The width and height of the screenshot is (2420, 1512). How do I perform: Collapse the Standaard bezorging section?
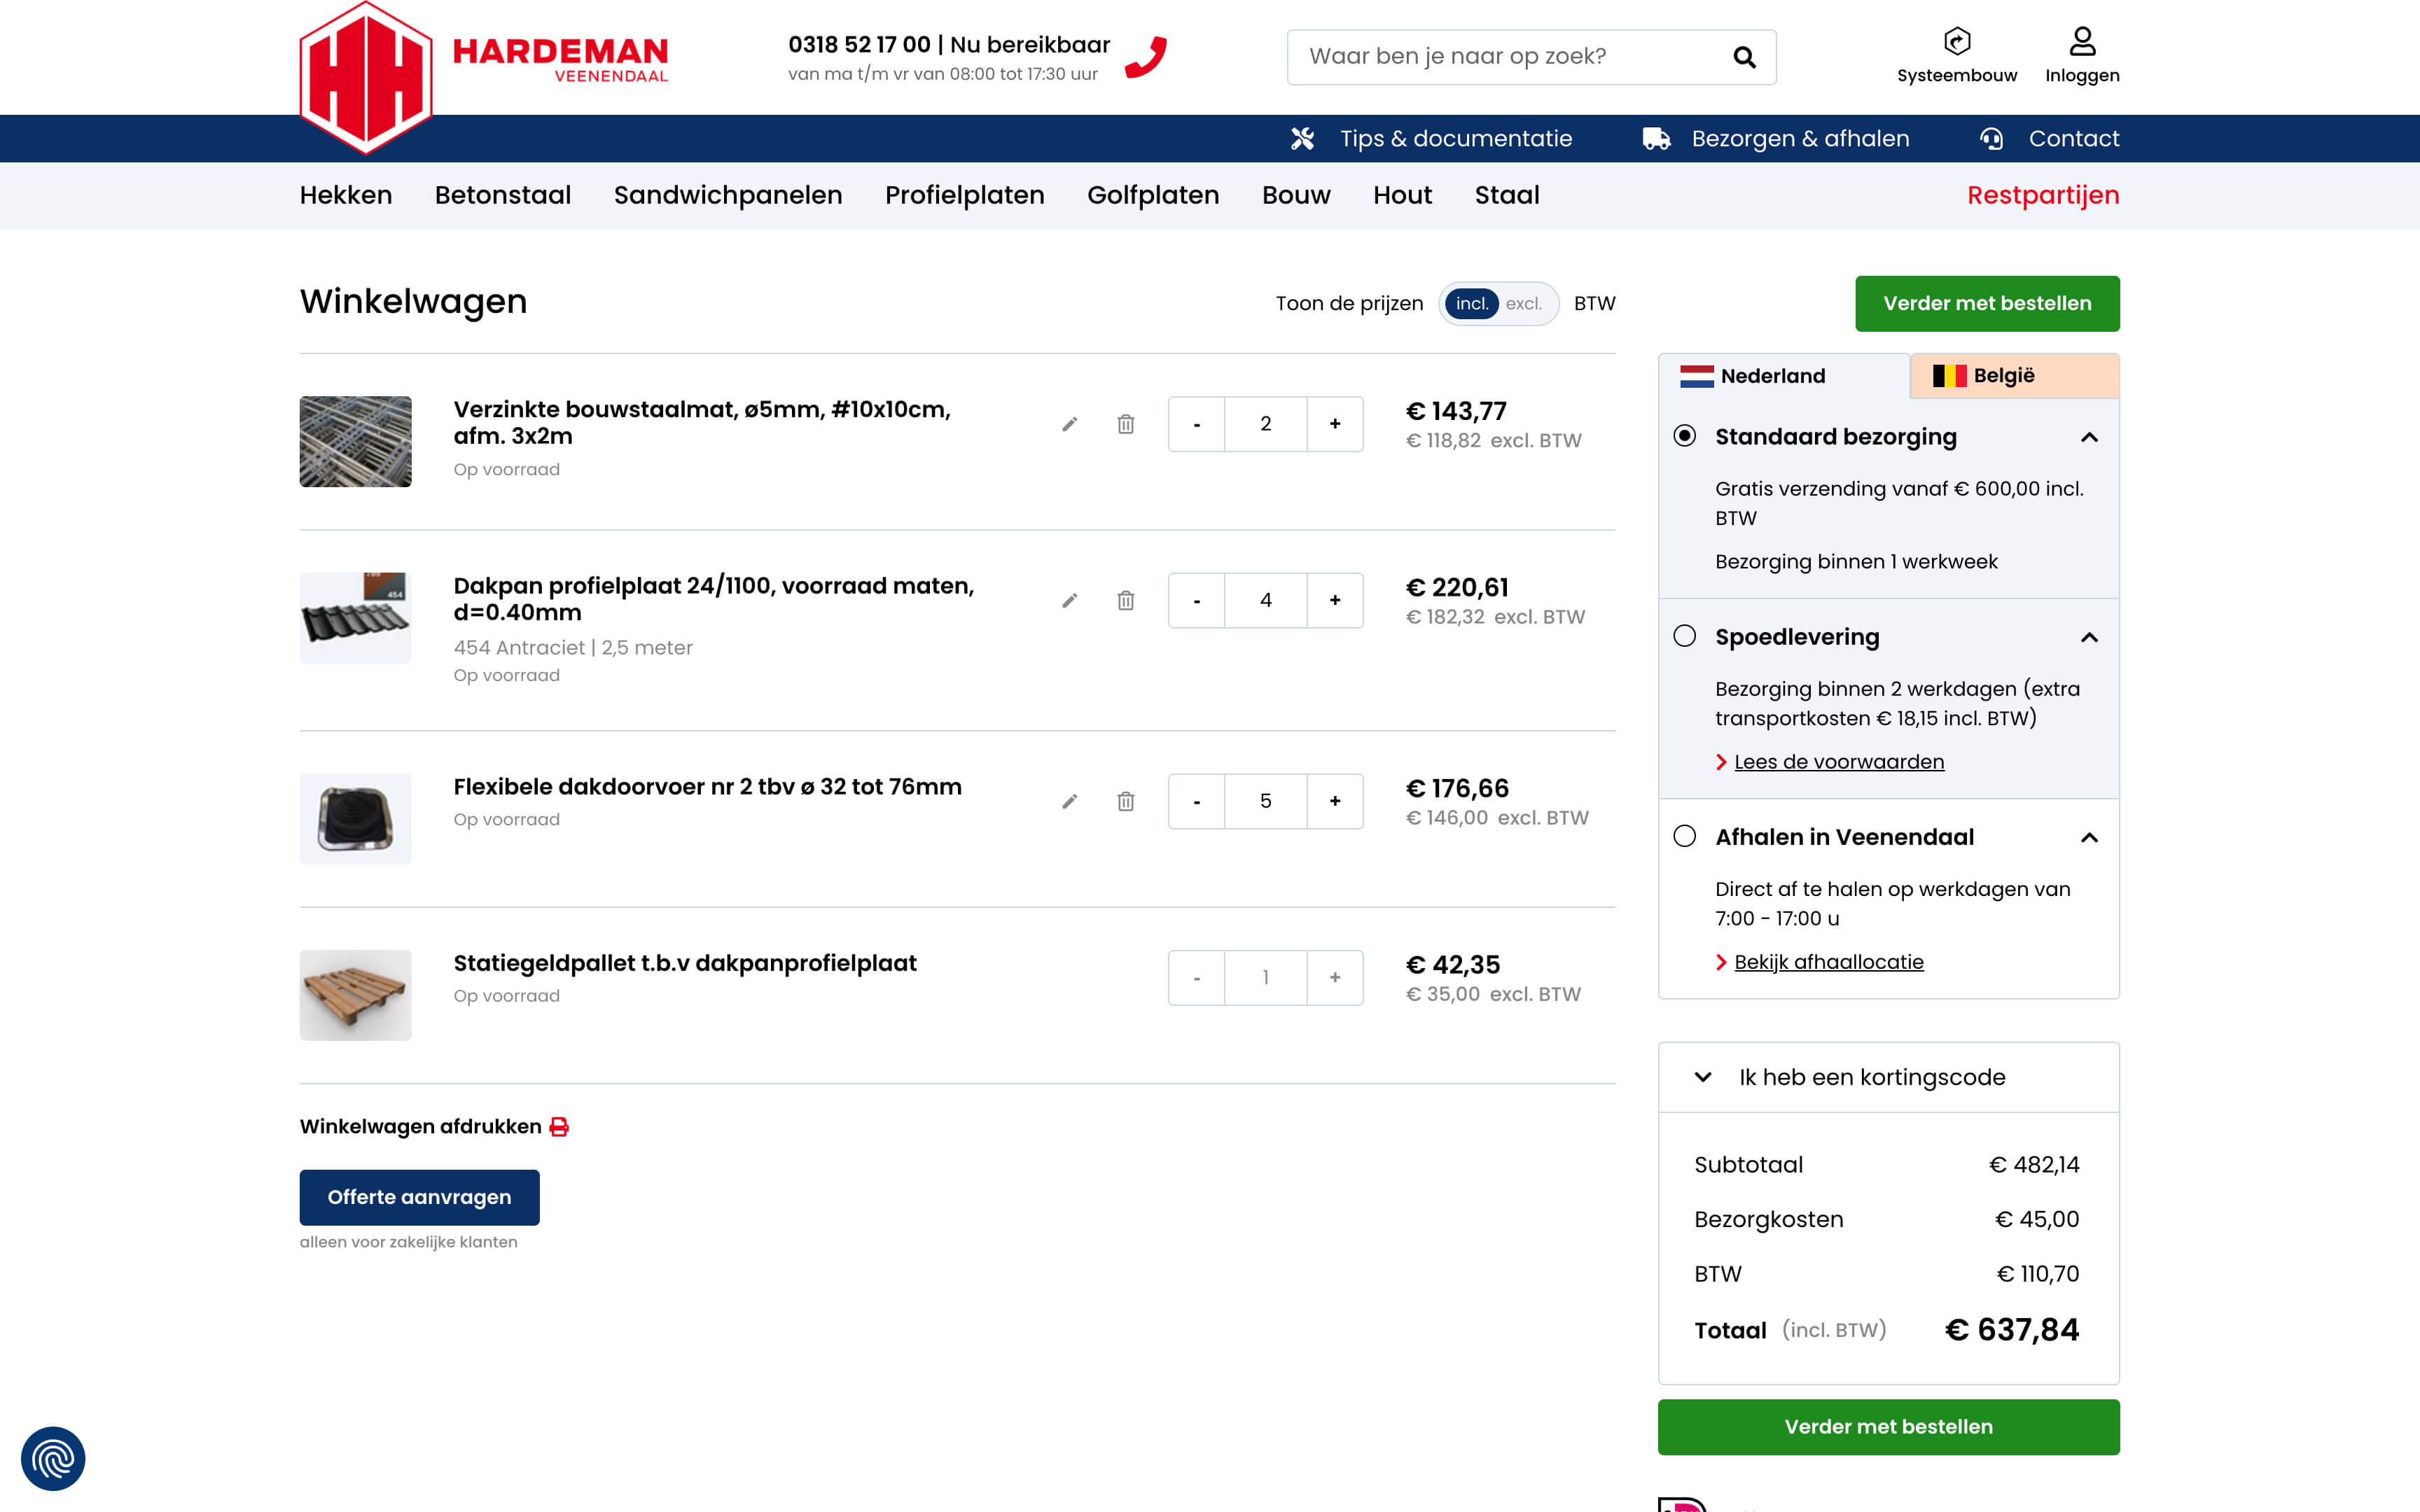click(2088, 437)
